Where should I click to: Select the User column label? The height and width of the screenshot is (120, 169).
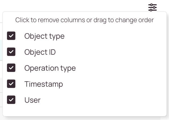pyautogui.click(x=32, y=100)
